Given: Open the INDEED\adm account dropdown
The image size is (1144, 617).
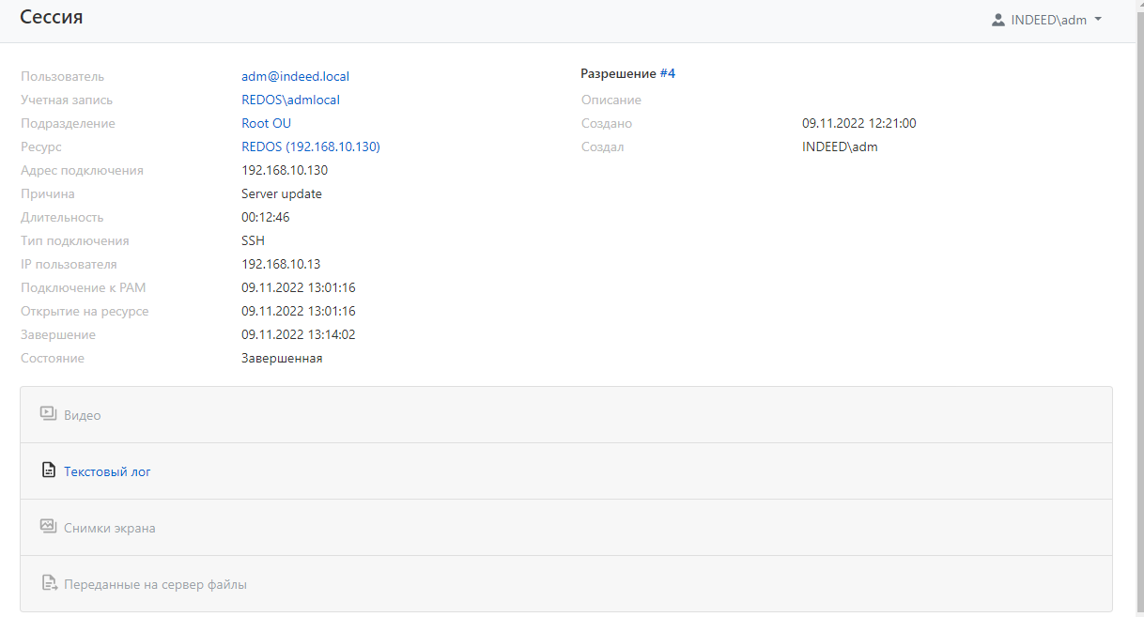Looking at the screenshot, I should click(1048, 20).
